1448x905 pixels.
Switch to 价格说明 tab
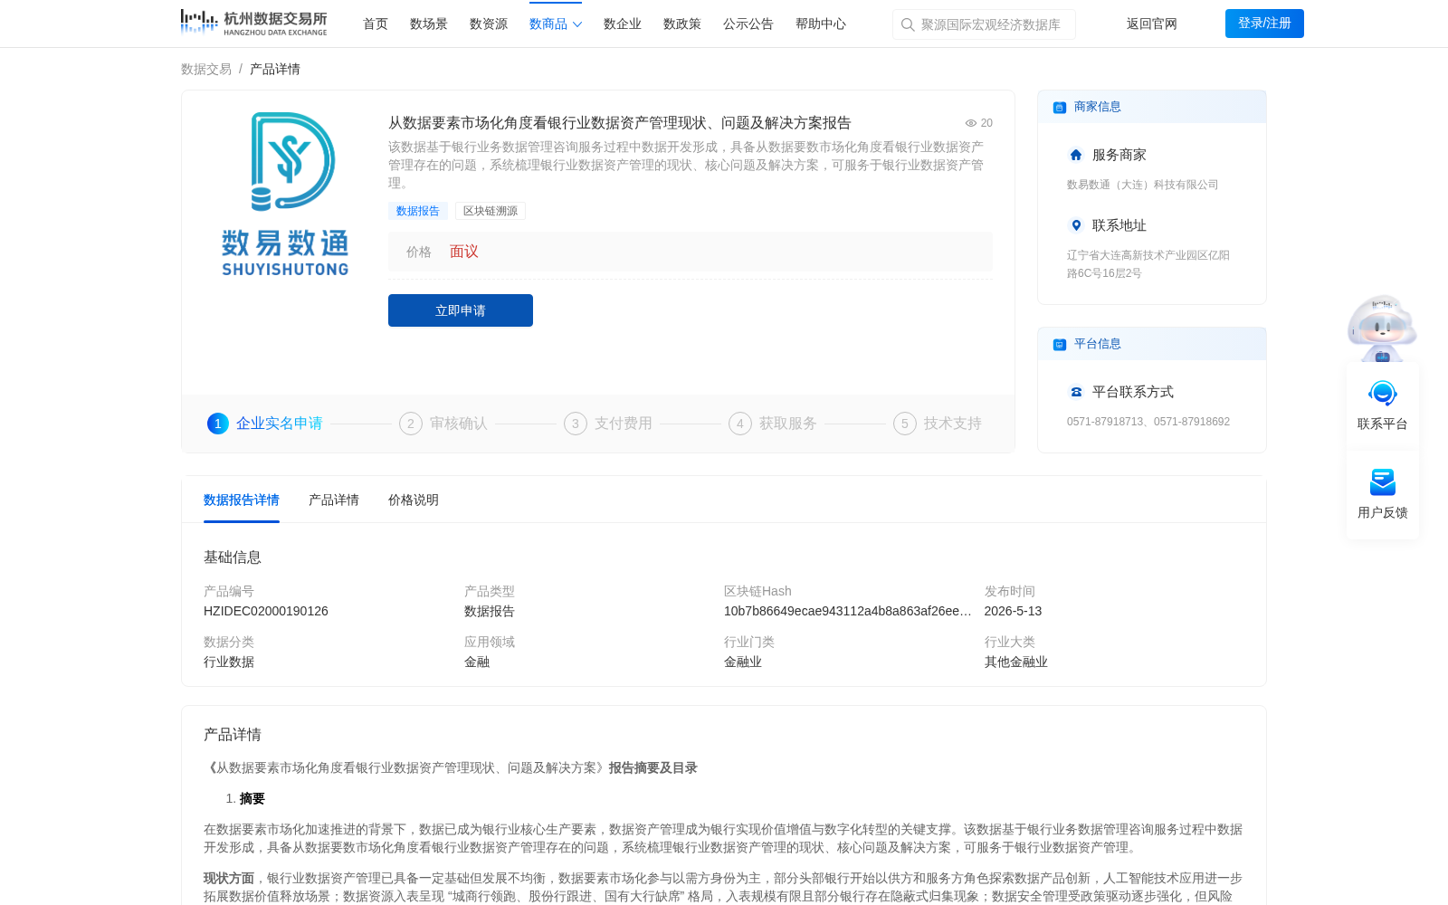414,500
